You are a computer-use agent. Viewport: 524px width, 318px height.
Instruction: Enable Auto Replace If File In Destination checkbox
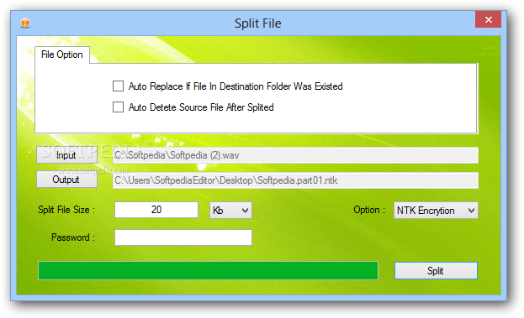click(x=118, y=86)
